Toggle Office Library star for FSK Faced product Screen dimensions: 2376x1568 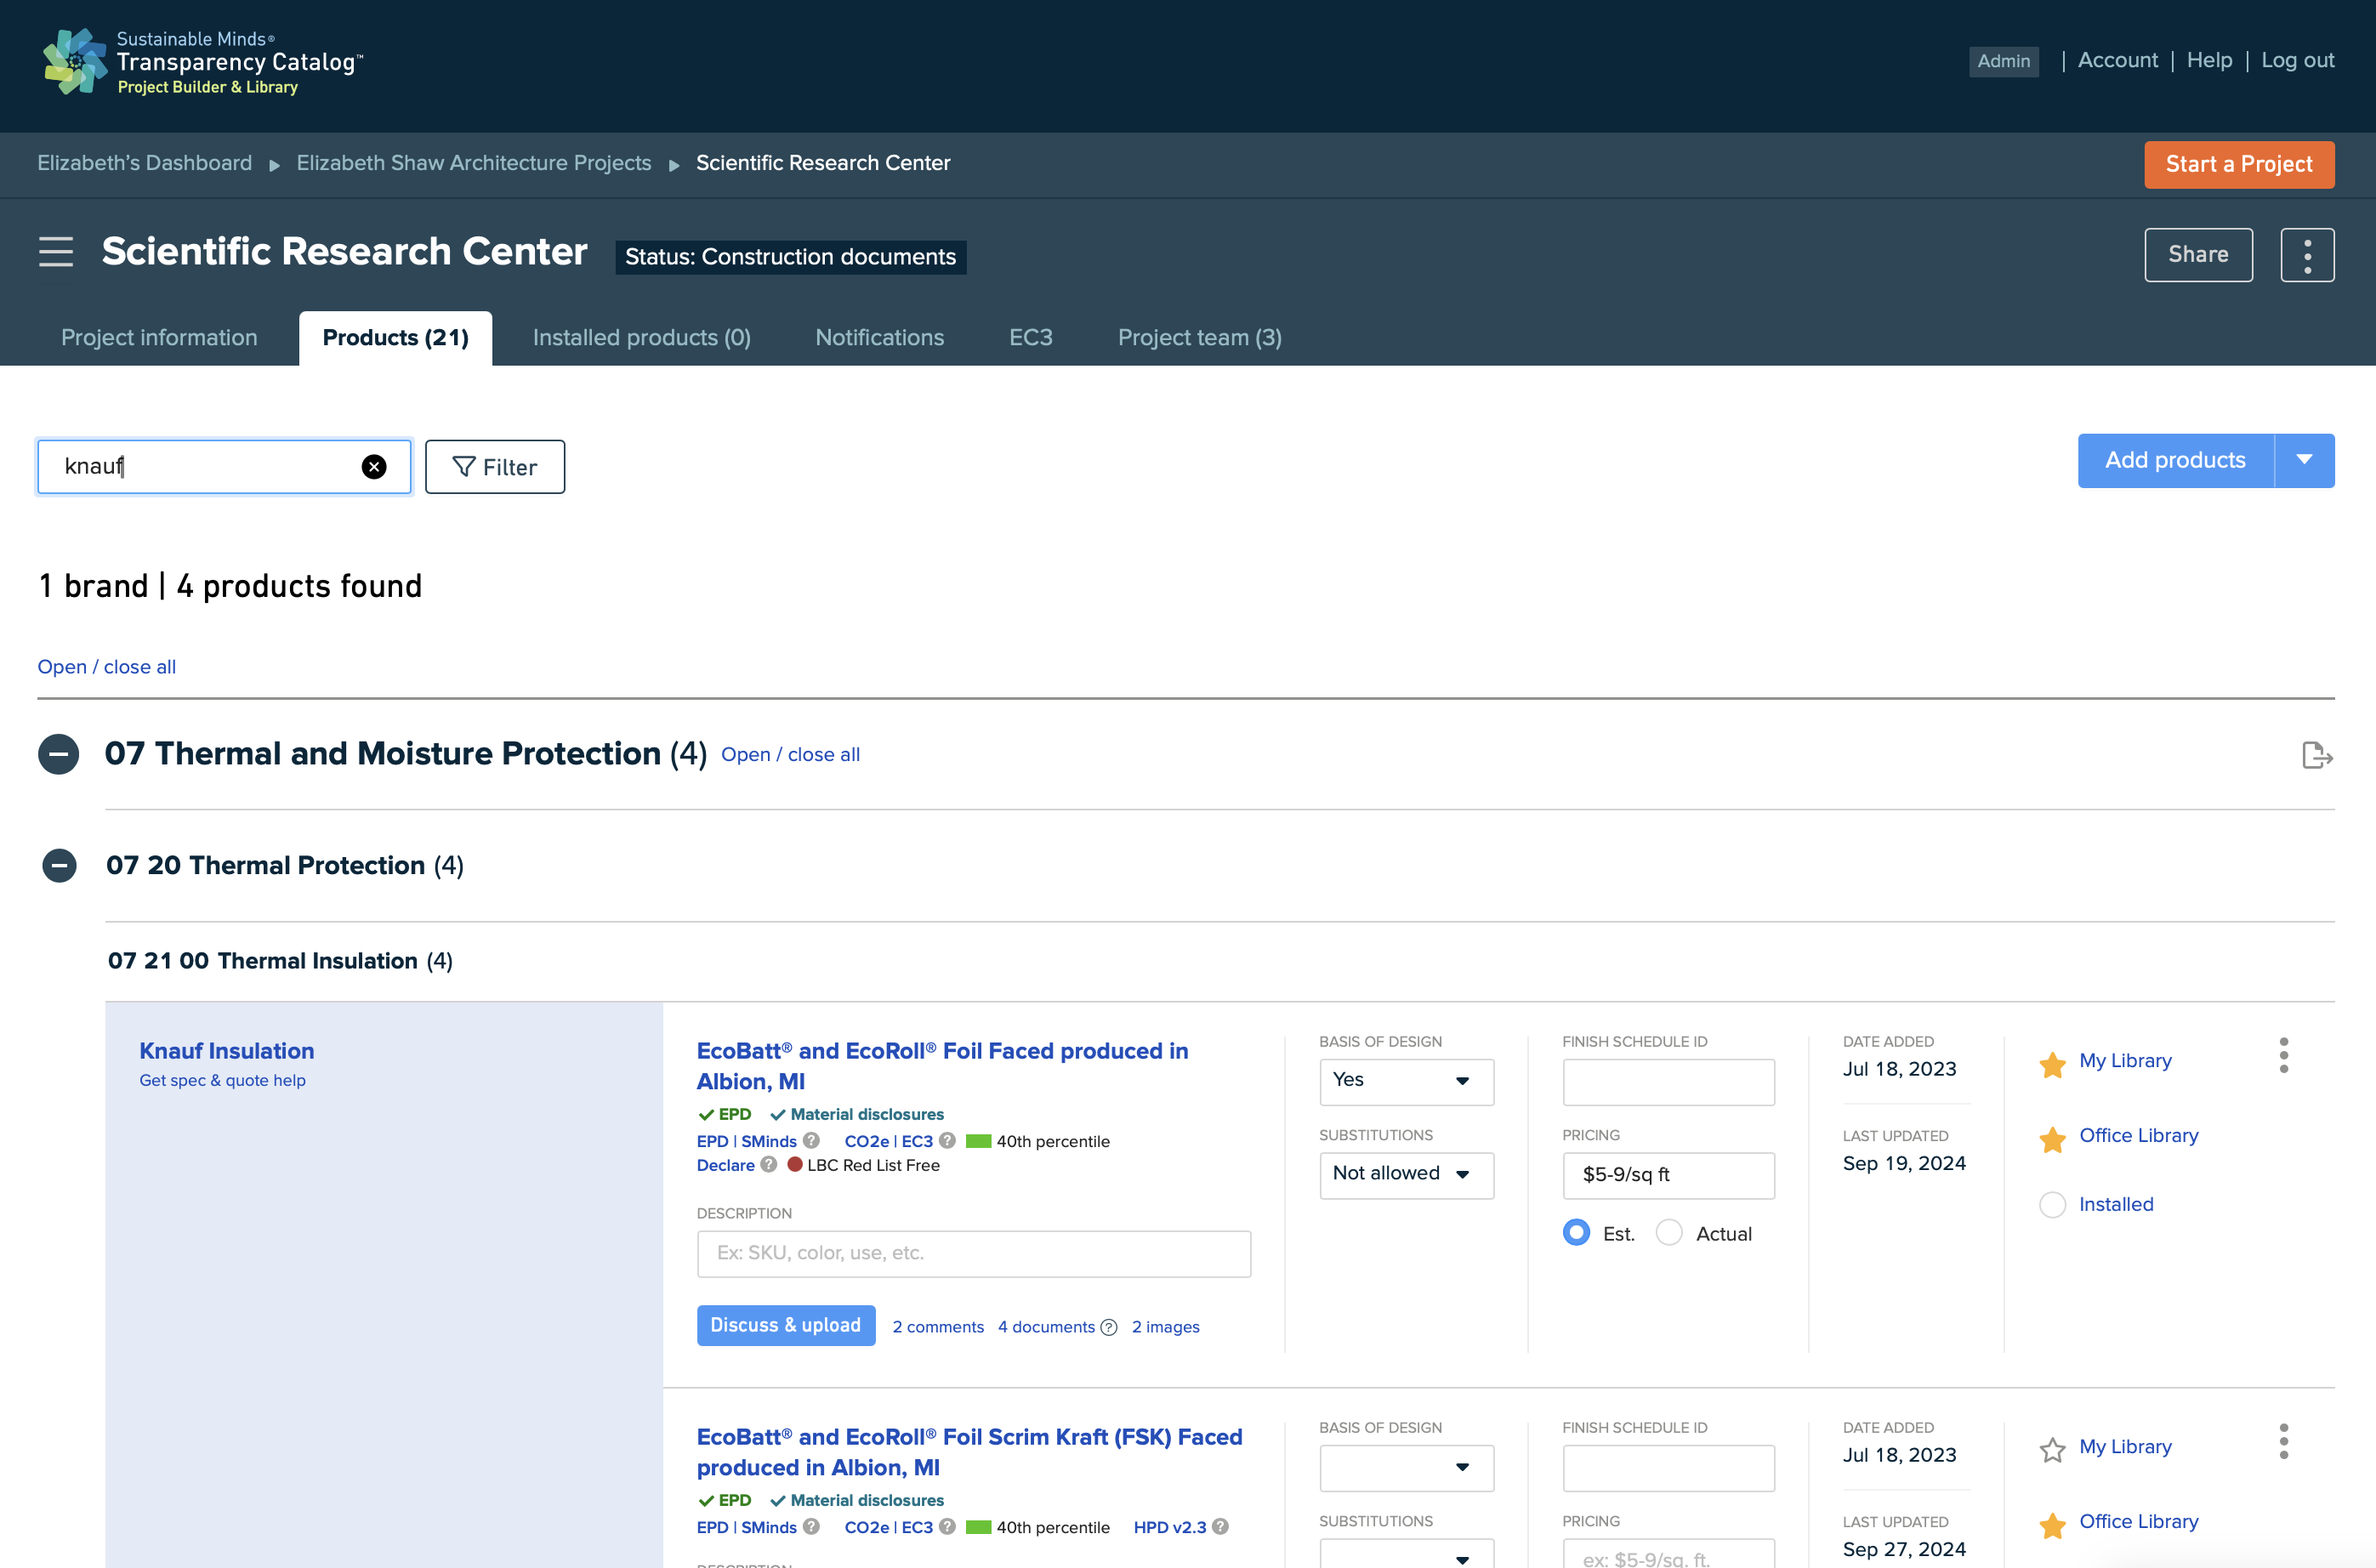point(2052,1525)
